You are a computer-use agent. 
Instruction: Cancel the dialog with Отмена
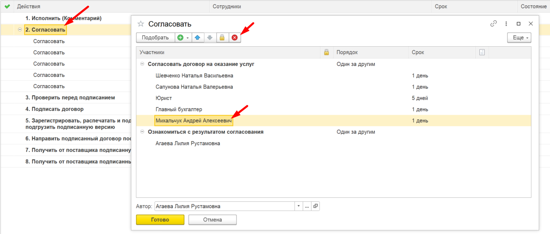pyautogui.click(x=212, y=220)
